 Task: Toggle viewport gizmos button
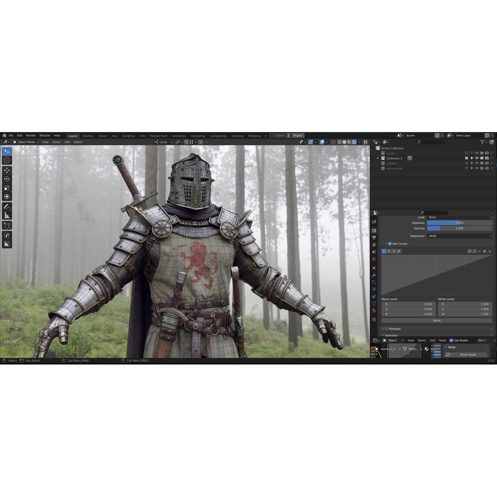(x=311, y=142)
